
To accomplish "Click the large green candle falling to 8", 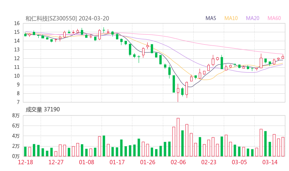I will pos(174,84).
